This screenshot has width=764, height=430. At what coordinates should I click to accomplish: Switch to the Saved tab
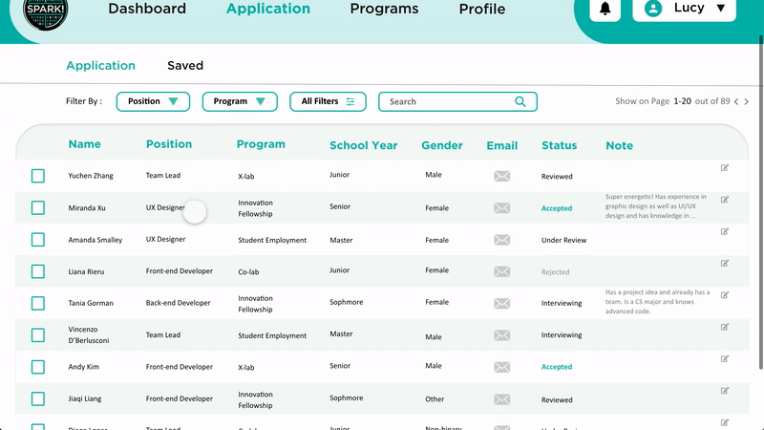tap(185, 65)
